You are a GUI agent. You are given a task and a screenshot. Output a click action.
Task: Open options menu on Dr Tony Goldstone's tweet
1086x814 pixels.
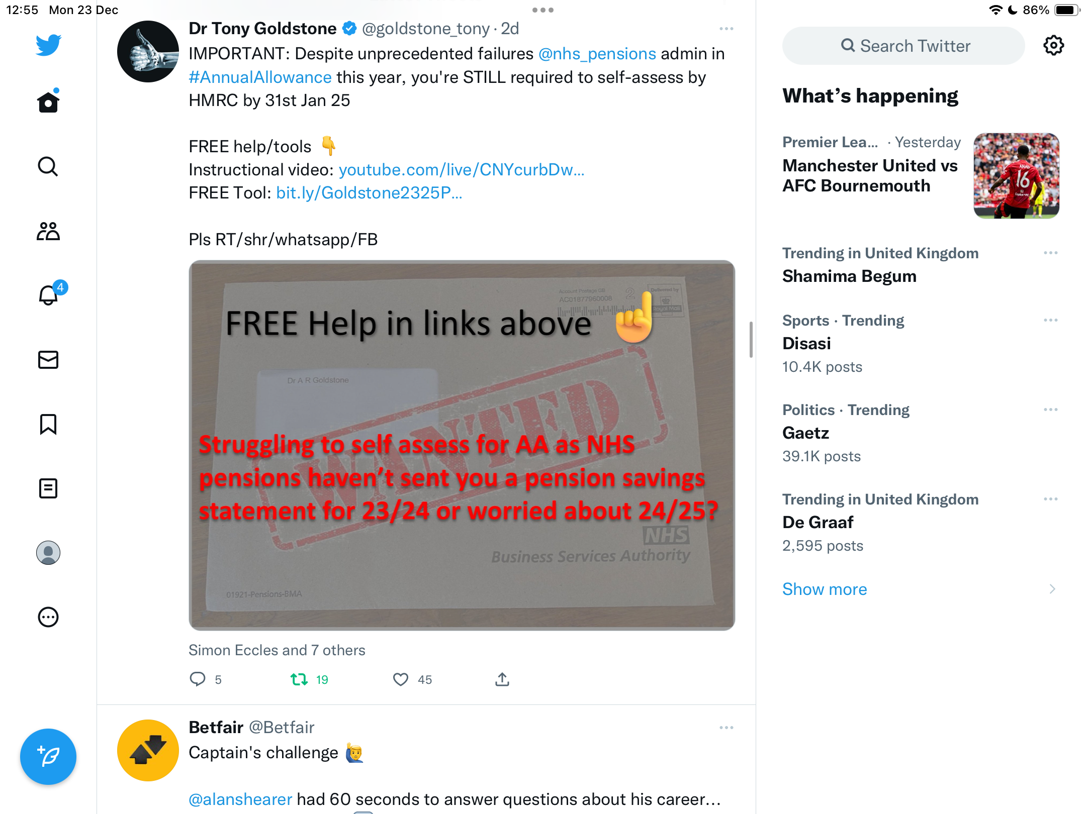pyautogui.click(x=726, y=29)
